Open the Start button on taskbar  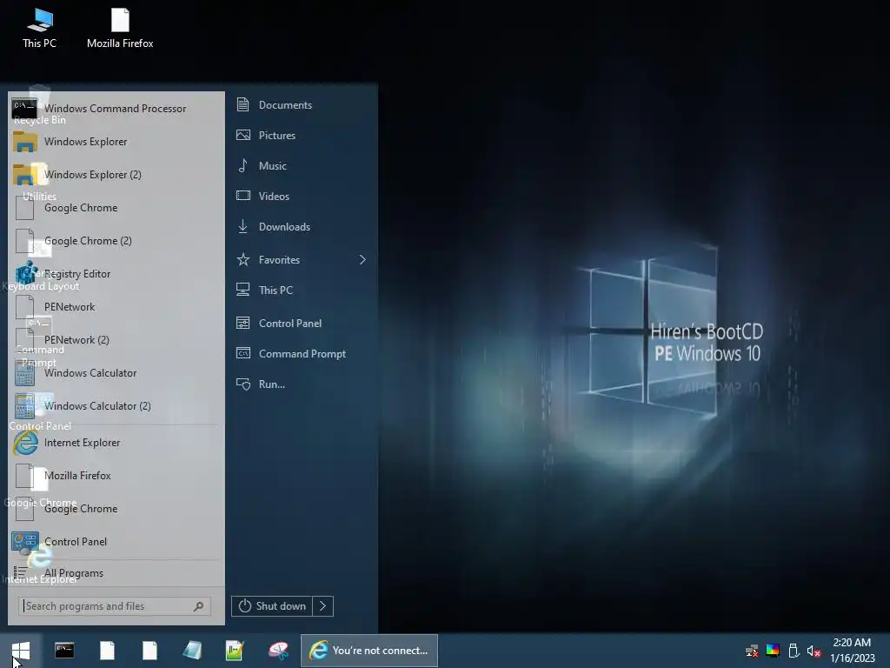(21, 651)
